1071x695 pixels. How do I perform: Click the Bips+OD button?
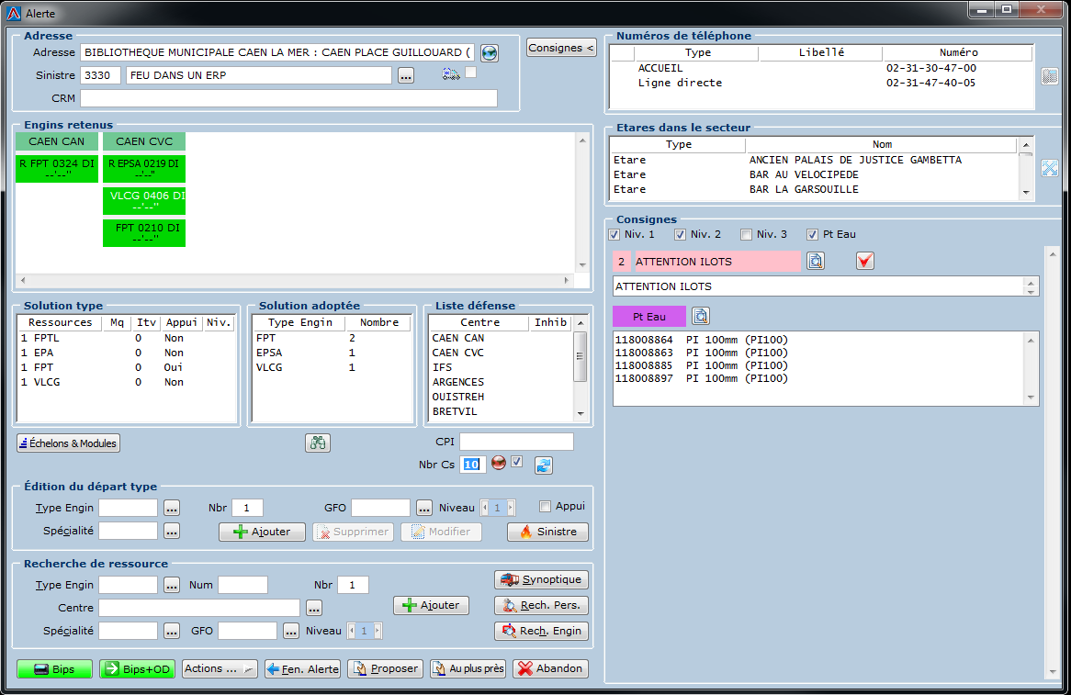click(x=137, y=669)
